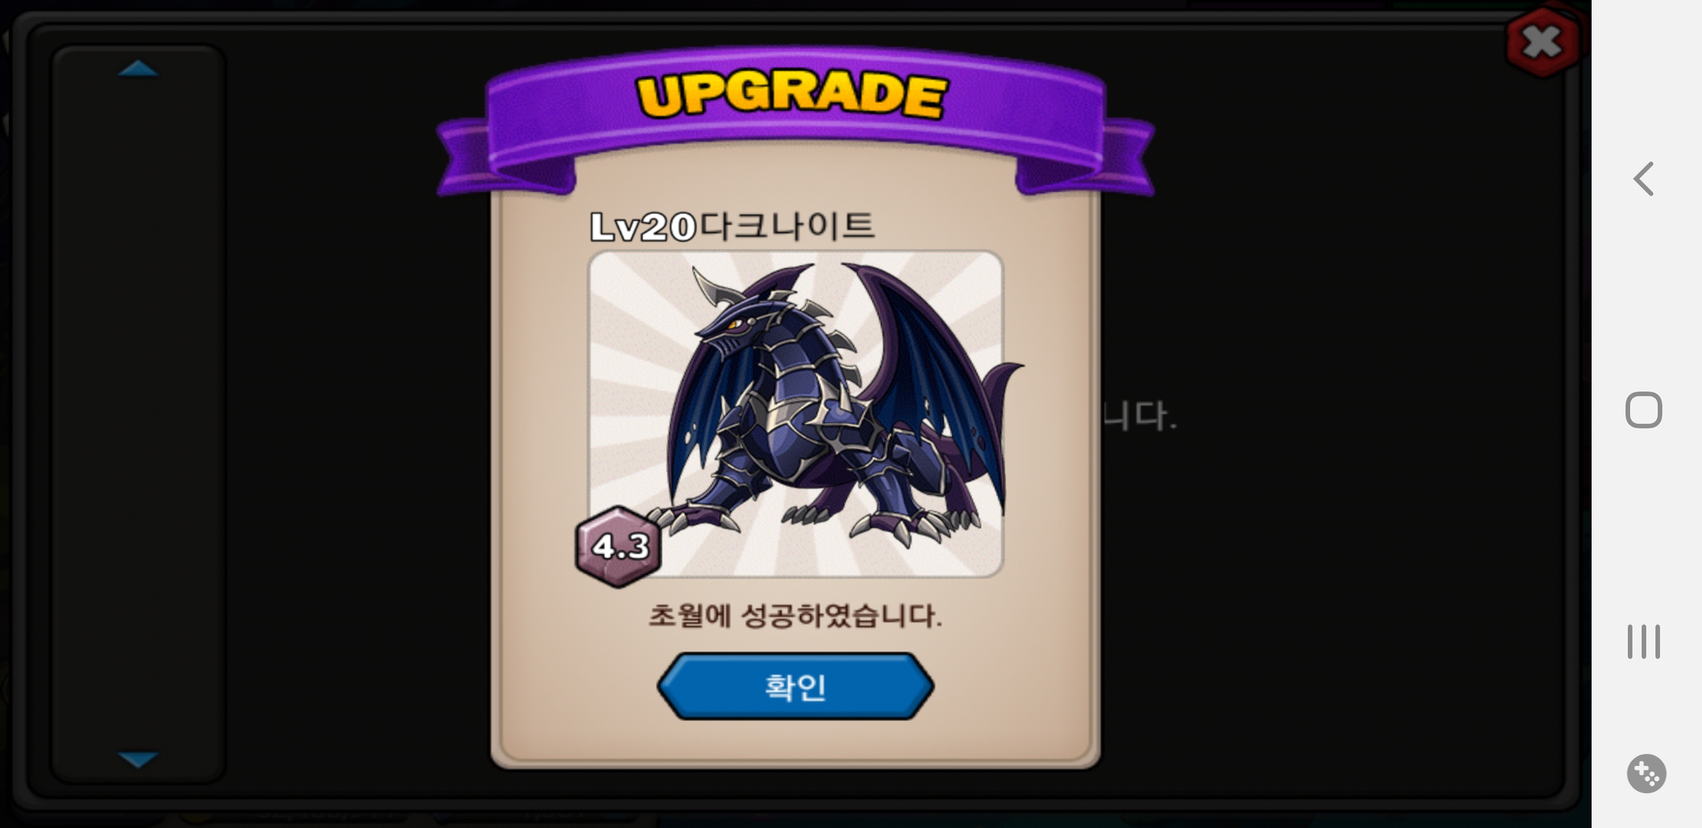Tap the dark knight dragon portrait
The image size is (1702, 828).
[x=795, y=413]
